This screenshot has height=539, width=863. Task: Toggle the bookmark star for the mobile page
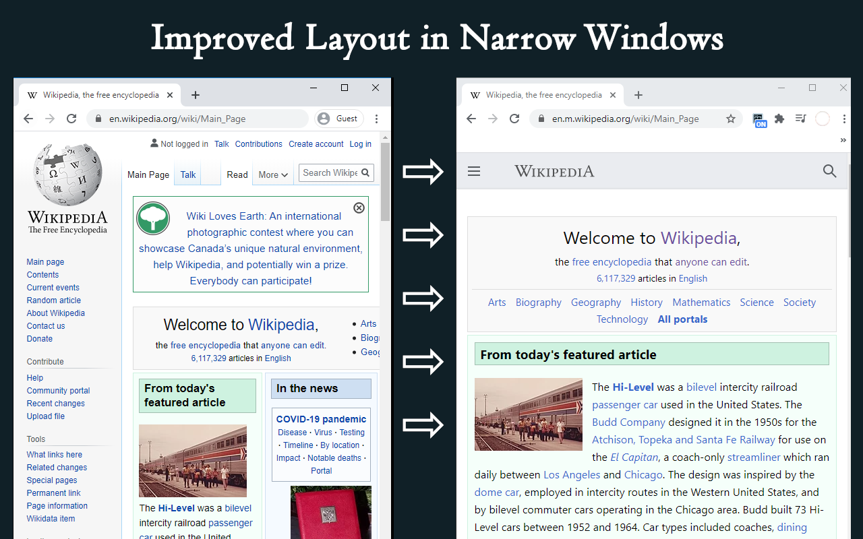pyautogui.click(x=731, y=118)
